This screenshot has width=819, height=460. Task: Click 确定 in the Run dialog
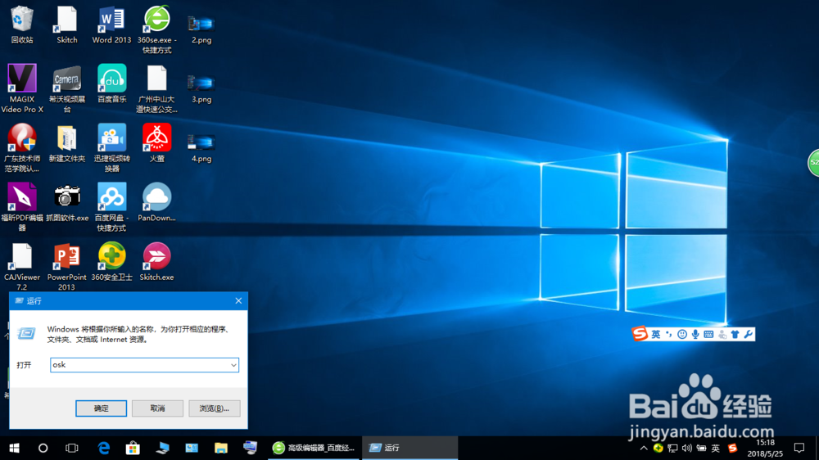click(x=101, y=408)
